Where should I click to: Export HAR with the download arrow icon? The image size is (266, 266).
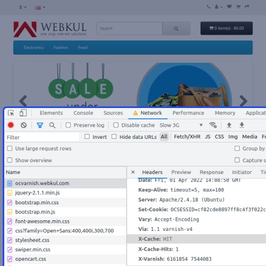[x=242, y=125]
